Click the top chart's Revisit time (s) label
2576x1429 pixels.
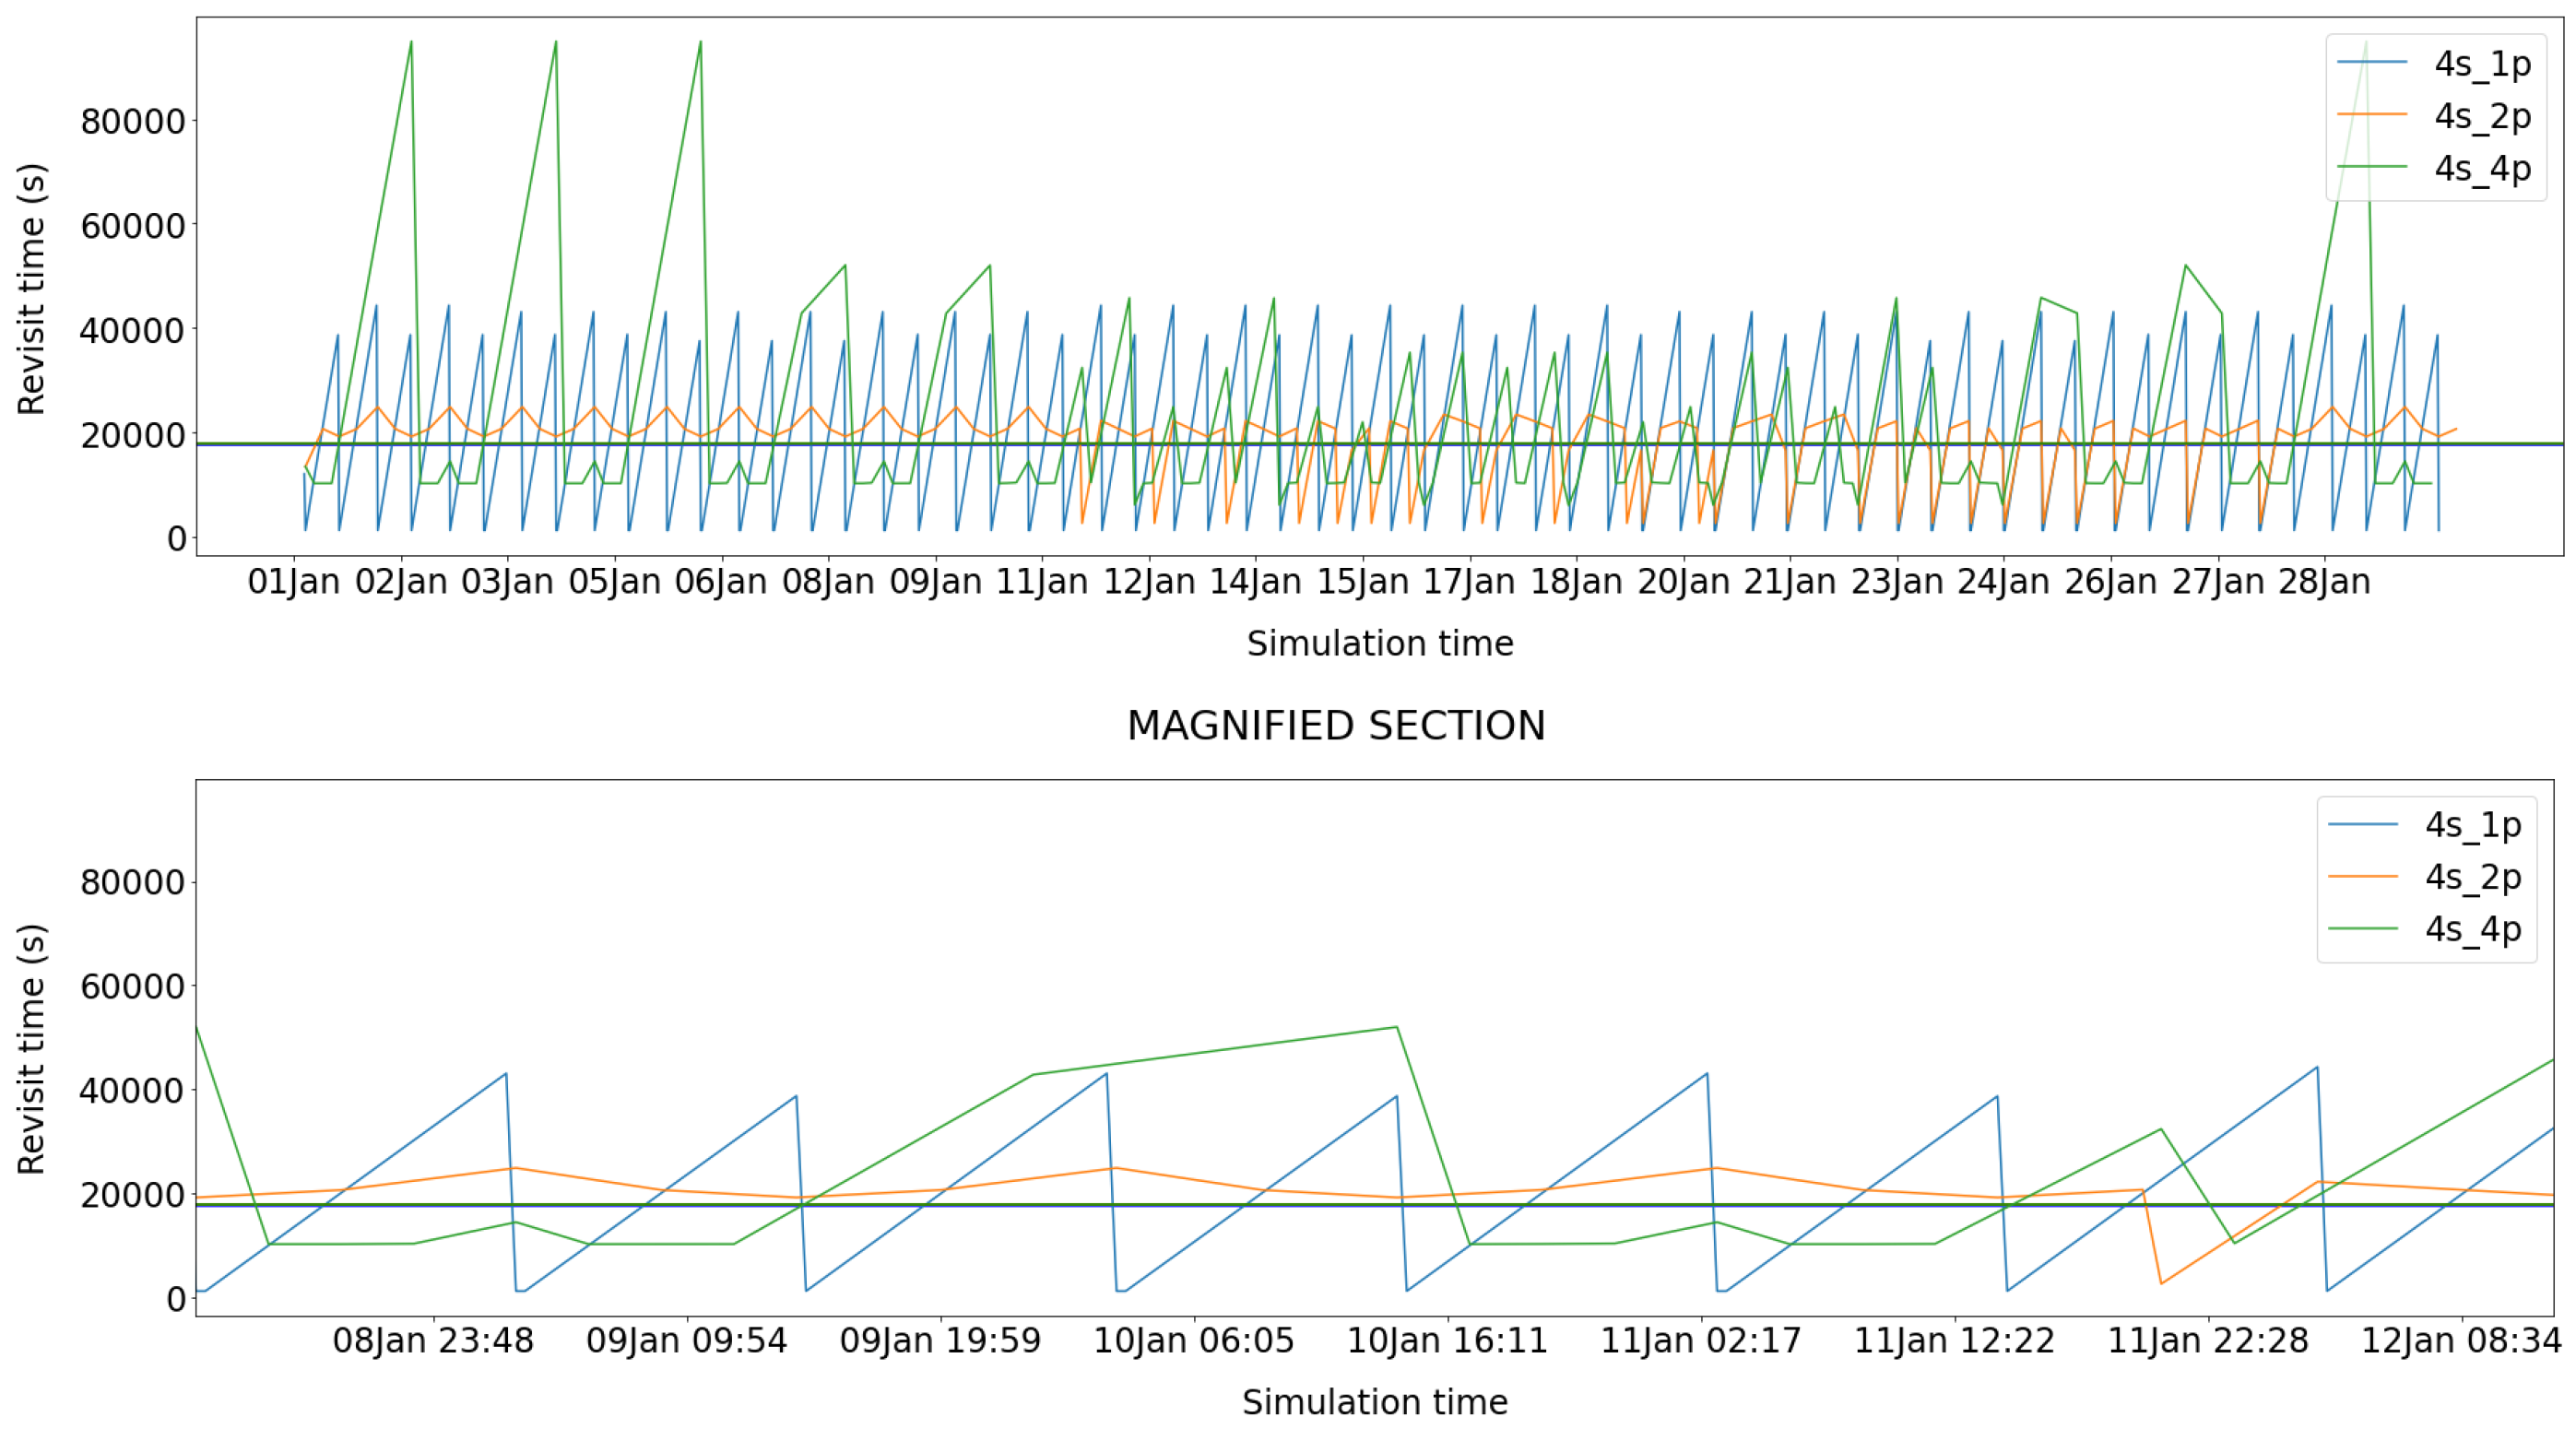(x=32, y=289)
